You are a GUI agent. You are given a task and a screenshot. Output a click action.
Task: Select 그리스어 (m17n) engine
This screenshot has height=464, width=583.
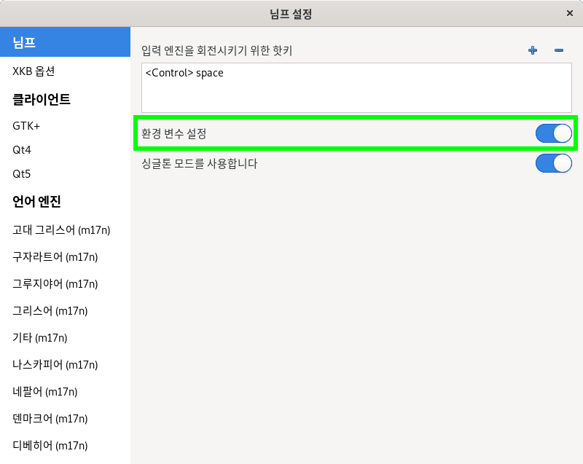click(65, 310)
